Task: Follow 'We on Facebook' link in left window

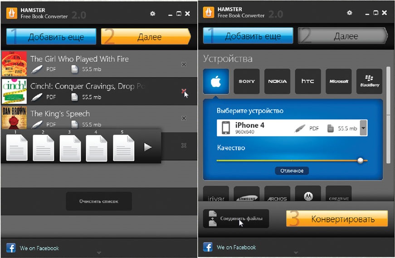Action: pos(39,248)
